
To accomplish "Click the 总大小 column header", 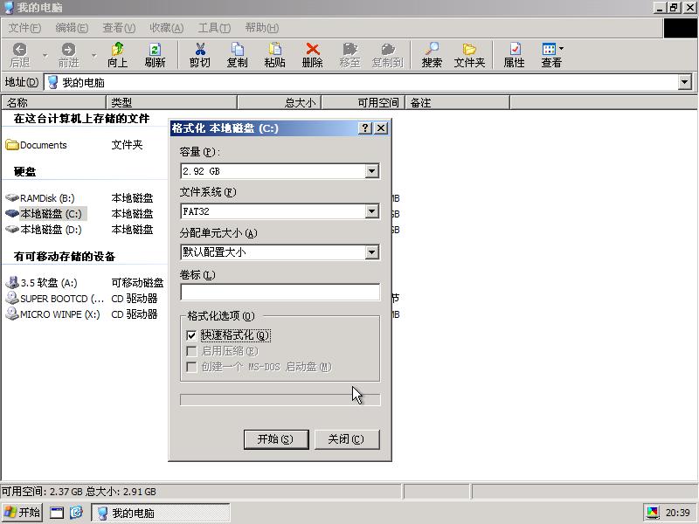I will tap(279, 102).
